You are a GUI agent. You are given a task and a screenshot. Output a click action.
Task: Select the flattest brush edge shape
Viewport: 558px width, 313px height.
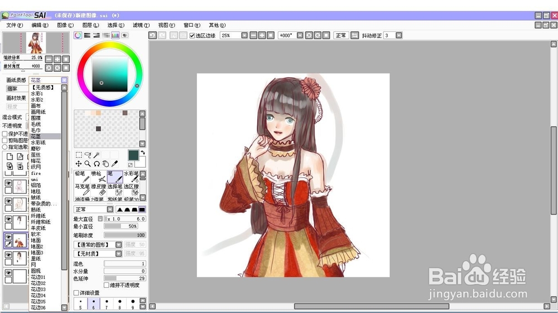click(142, 209)
